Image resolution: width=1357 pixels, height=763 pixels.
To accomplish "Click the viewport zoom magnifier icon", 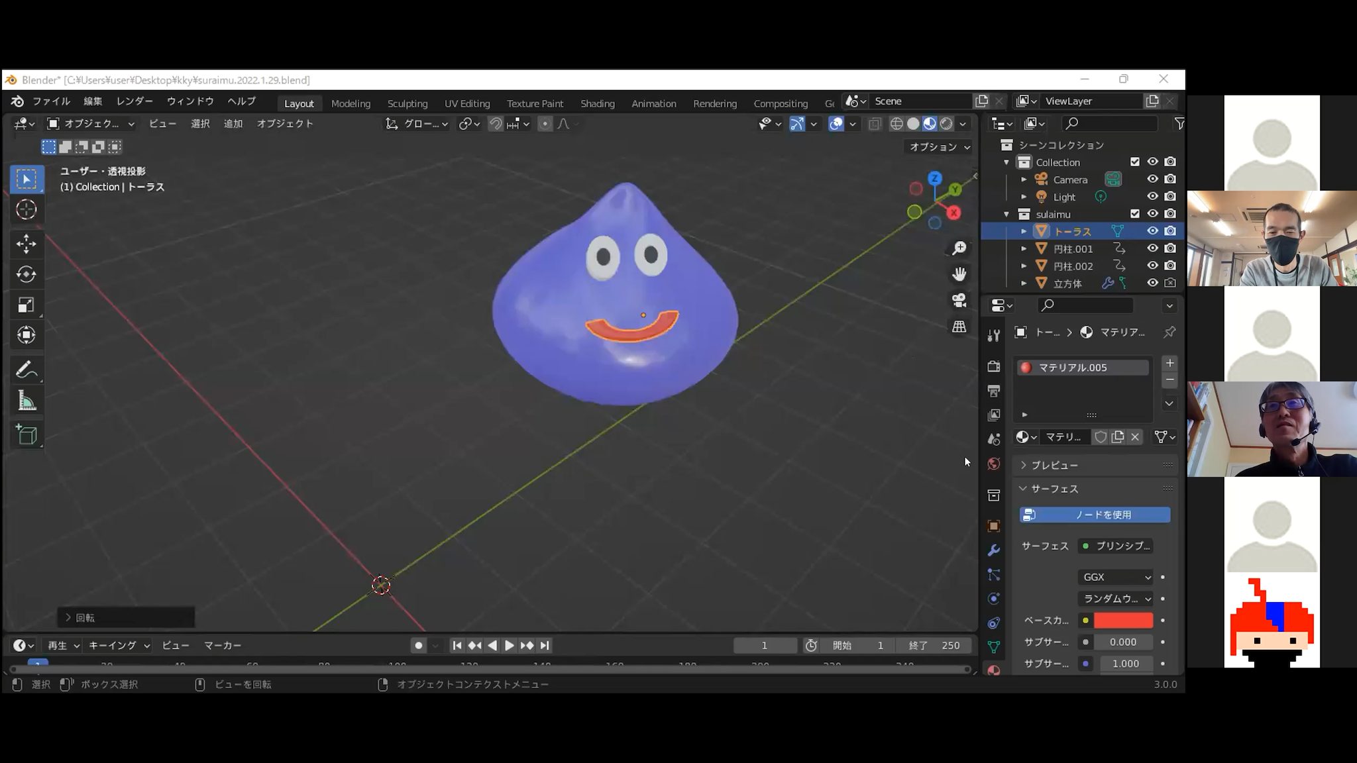I will coord(959,248).
